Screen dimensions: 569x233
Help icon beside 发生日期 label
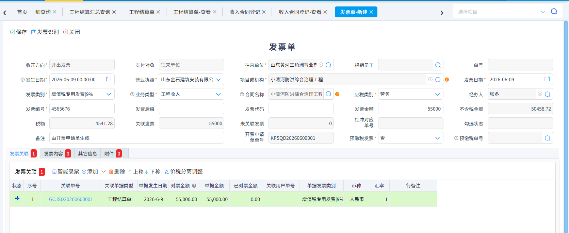click(x=23, y=80)
